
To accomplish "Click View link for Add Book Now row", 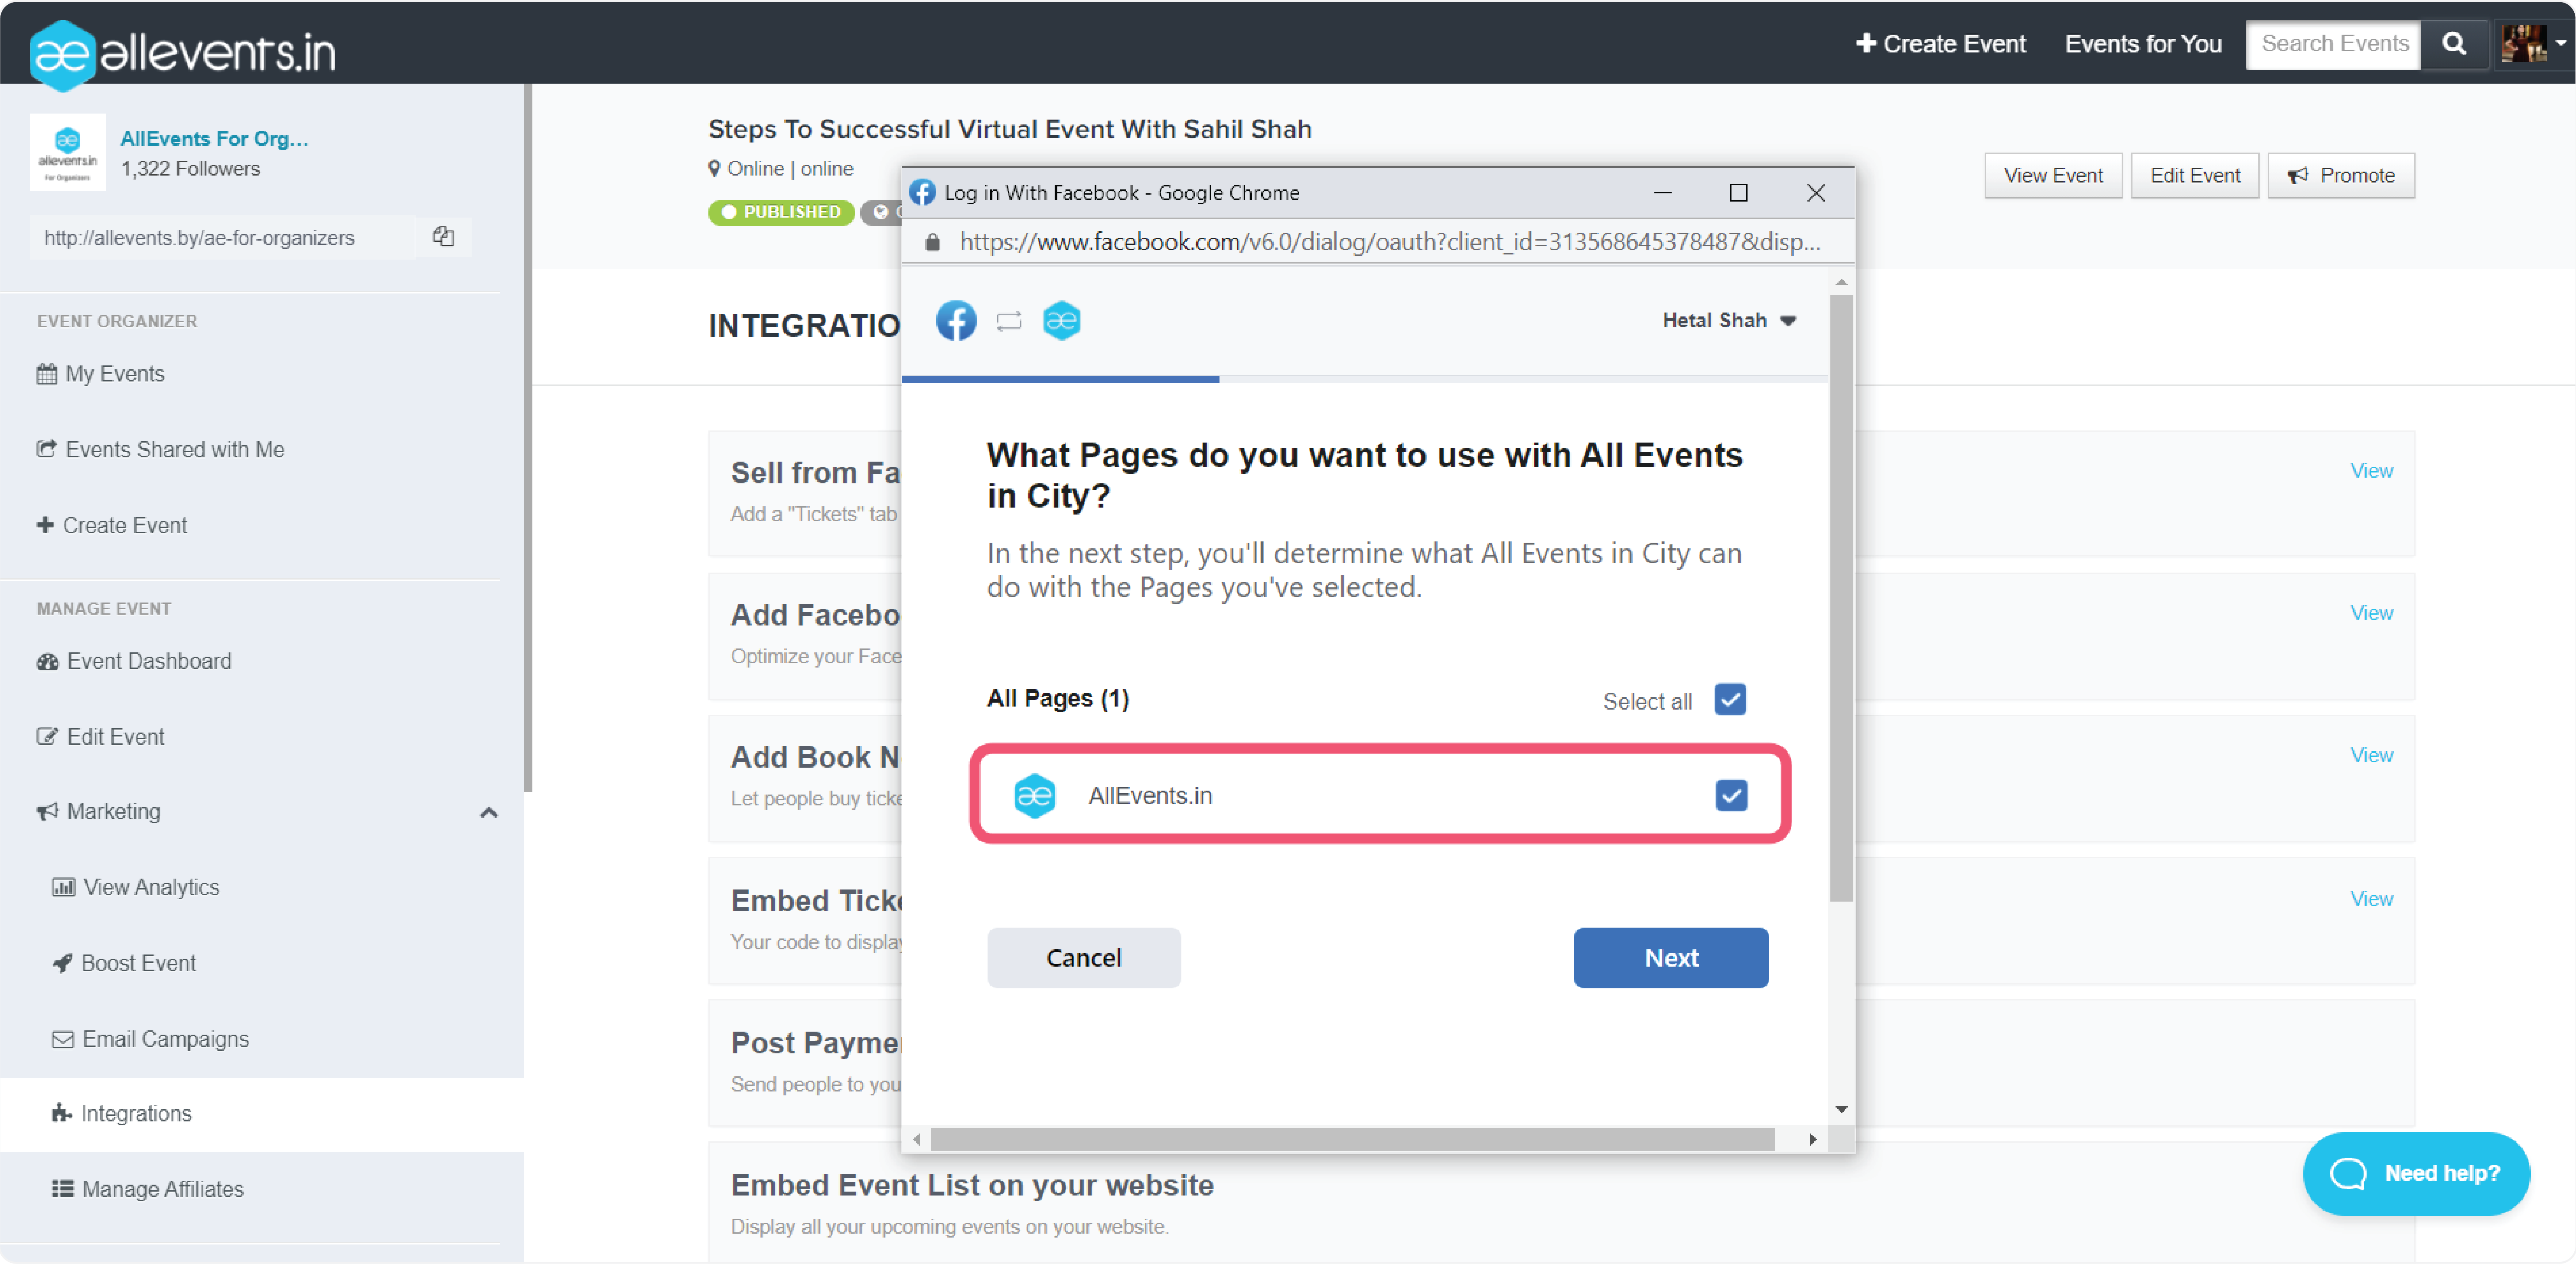I will 2371,755.
